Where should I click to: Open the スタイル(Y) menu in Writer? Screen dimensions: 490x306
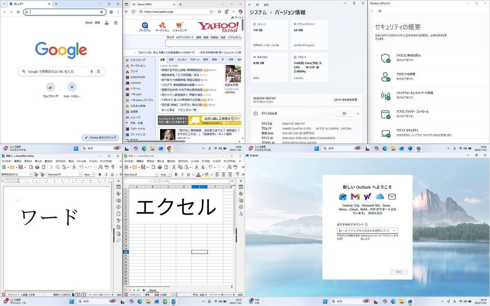[x=60, y=161]
